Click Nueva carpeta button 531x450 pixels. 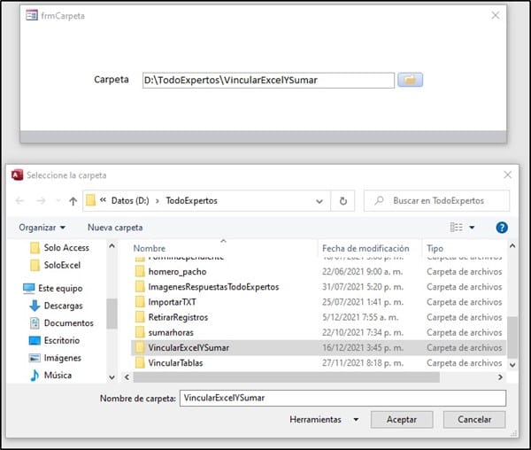coord(115,228)
